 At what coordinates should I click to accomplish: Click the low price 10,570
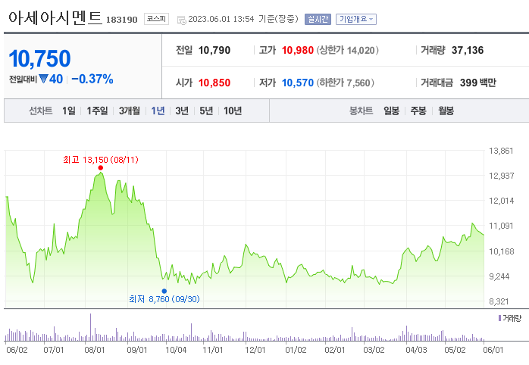coord(298,83)
